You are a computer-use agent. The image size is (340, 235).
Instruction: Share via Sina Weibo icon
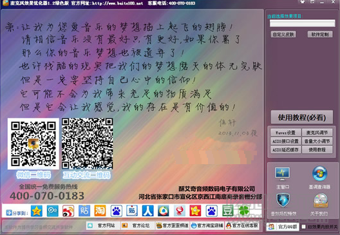pos(68,211)
